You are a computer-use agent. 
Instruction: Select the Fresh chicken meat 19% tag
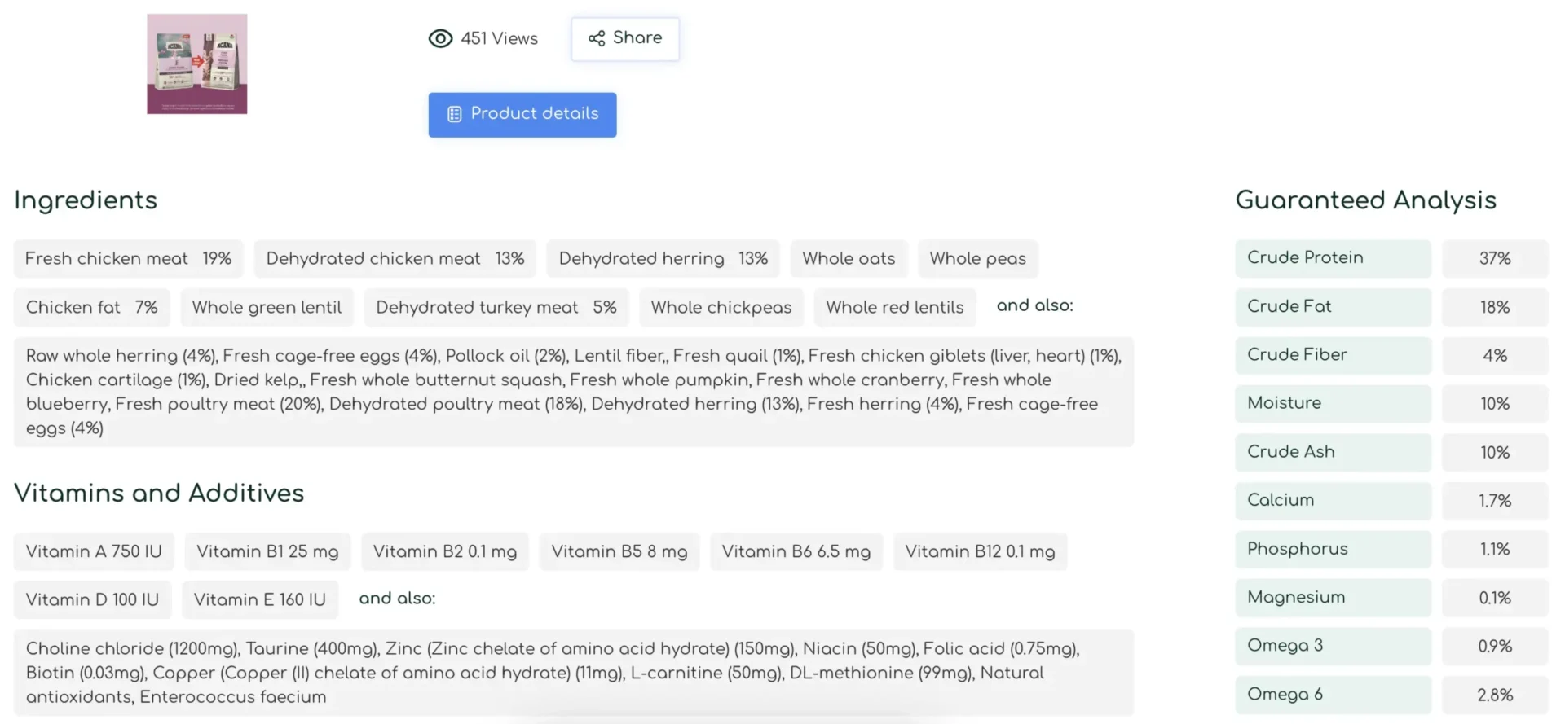(129, 259)
